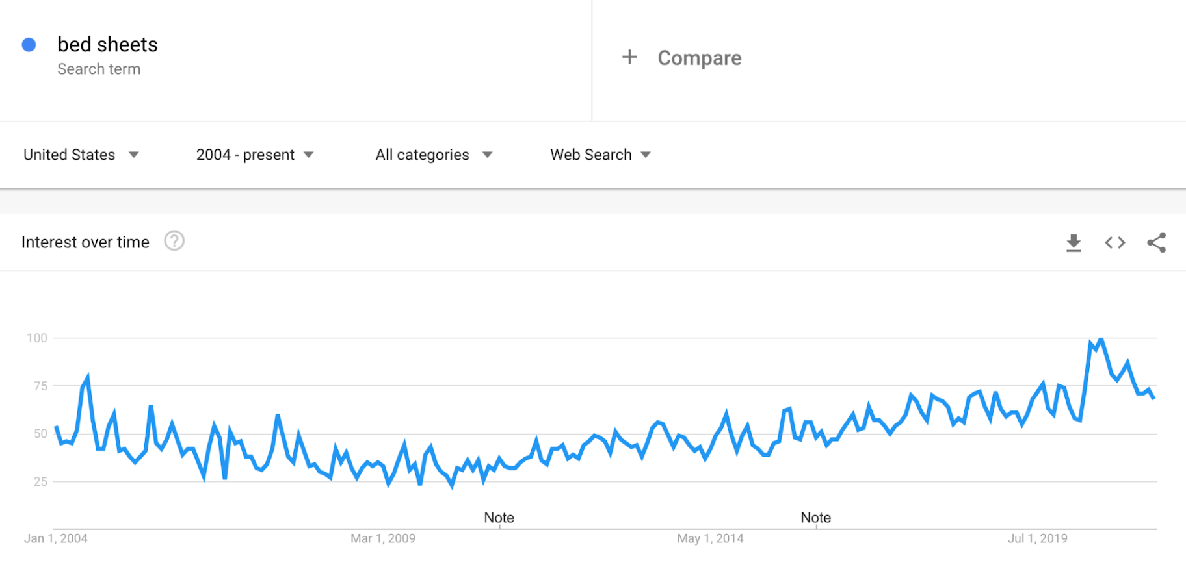Viewport: 1186px width, 567px height.
Task: Open the embed code icon
Action: tap(1115, 243)
